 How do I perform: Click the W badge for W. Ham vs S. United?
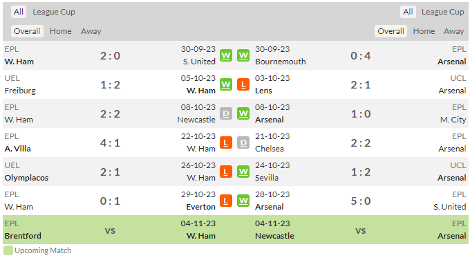226,55
